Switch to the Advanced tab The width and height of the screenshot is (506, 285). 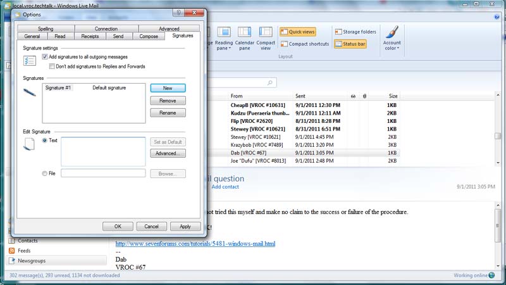(x=169, y=28)
